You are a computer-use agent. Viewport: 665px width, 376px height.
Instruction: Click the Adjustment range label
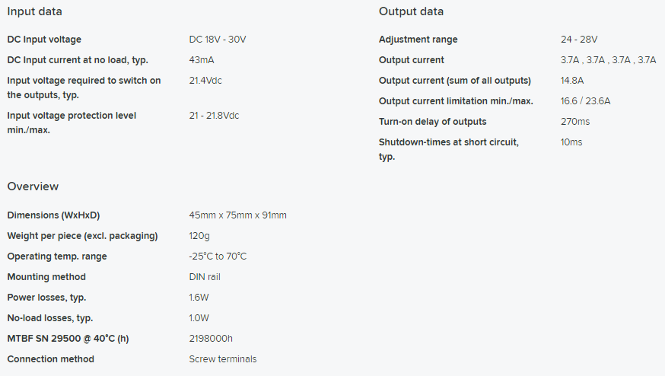coord(418,40)
